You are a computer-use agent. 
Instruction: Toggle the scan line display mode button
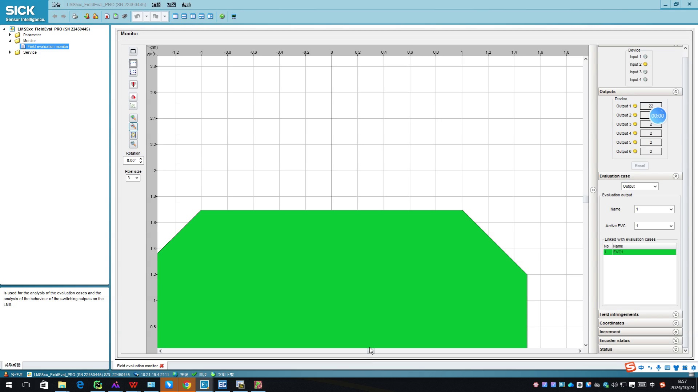tap(133, 63)
